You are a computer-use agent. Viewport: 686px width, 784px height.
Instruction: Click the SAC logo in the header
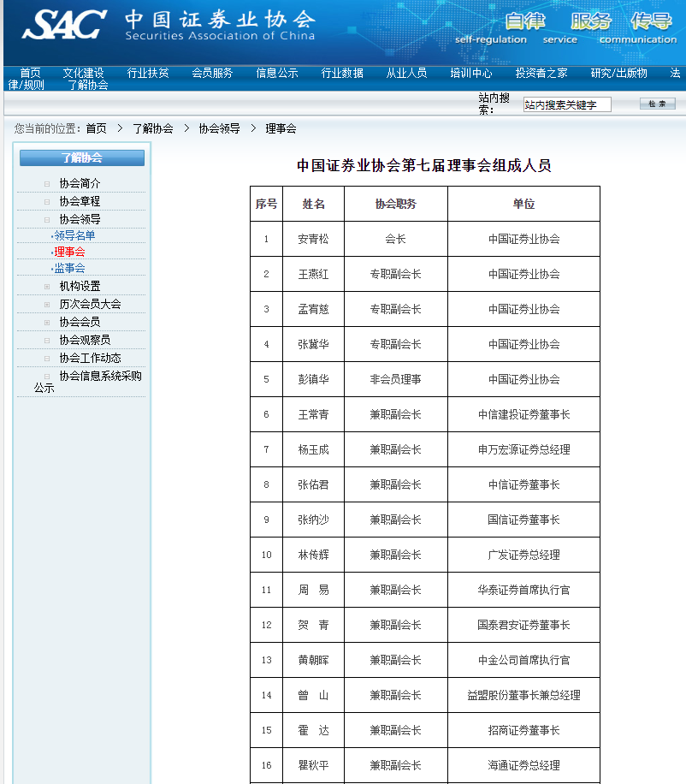[x=64, y=24]
